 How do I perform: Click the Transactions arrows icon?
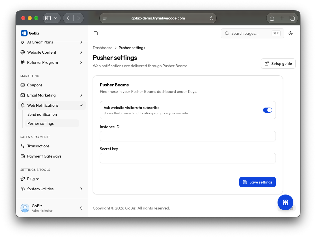point(23,146)
